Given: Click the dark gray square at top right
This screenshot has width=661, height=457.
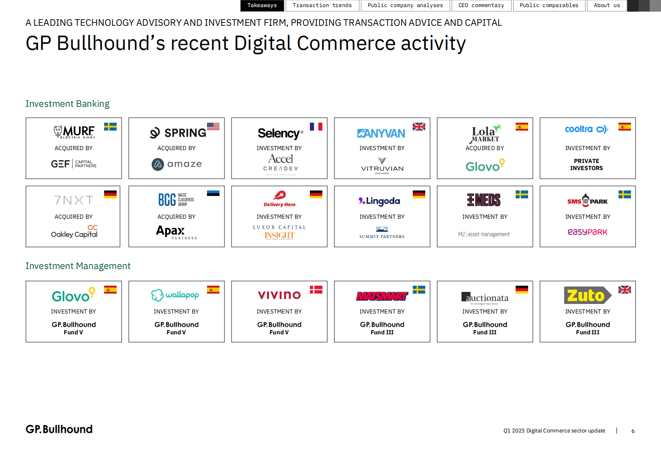Looking at the screenshot, I should click(x=644, y=5).
